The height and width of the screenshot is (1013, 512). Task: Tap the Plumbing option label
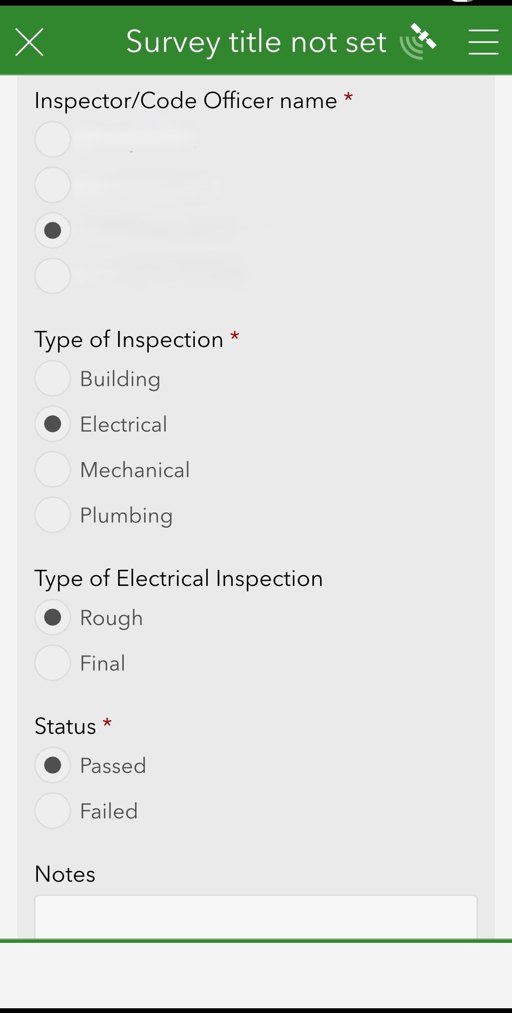tap(126, 516)
